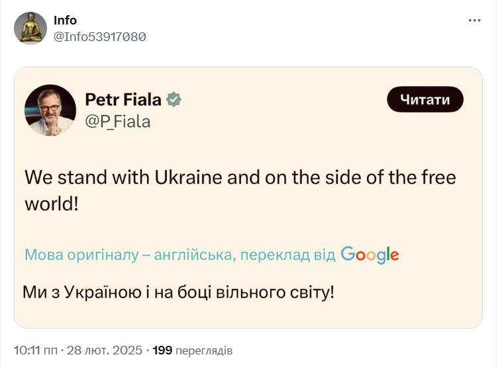Image resolution: width=500 pixels, height=367 pixels.
Task: Click the "переглядів" views label
Action: click(204, 350)
